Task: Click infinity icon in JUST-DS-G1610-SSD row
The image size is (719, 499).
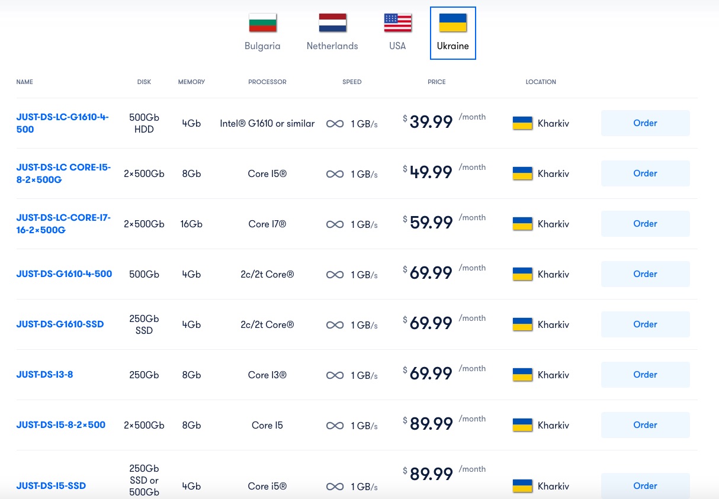Action: (x=335, y=325)
